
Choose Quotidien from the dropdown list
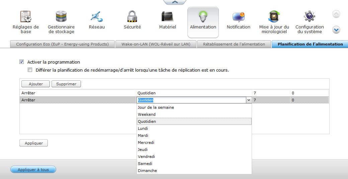194,121
